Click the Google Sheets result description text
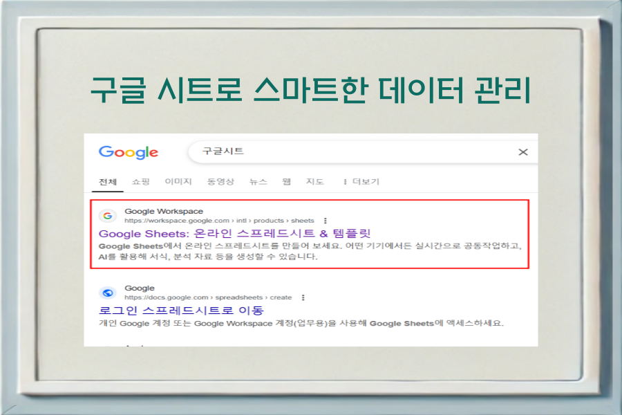Viewport: 622px width, 415px height. pos(310,251)
